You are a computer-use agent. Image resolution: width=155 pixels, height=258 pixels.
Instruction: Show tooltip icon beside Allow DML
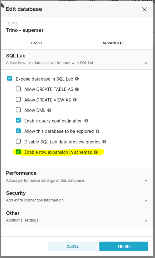(49, 110)
